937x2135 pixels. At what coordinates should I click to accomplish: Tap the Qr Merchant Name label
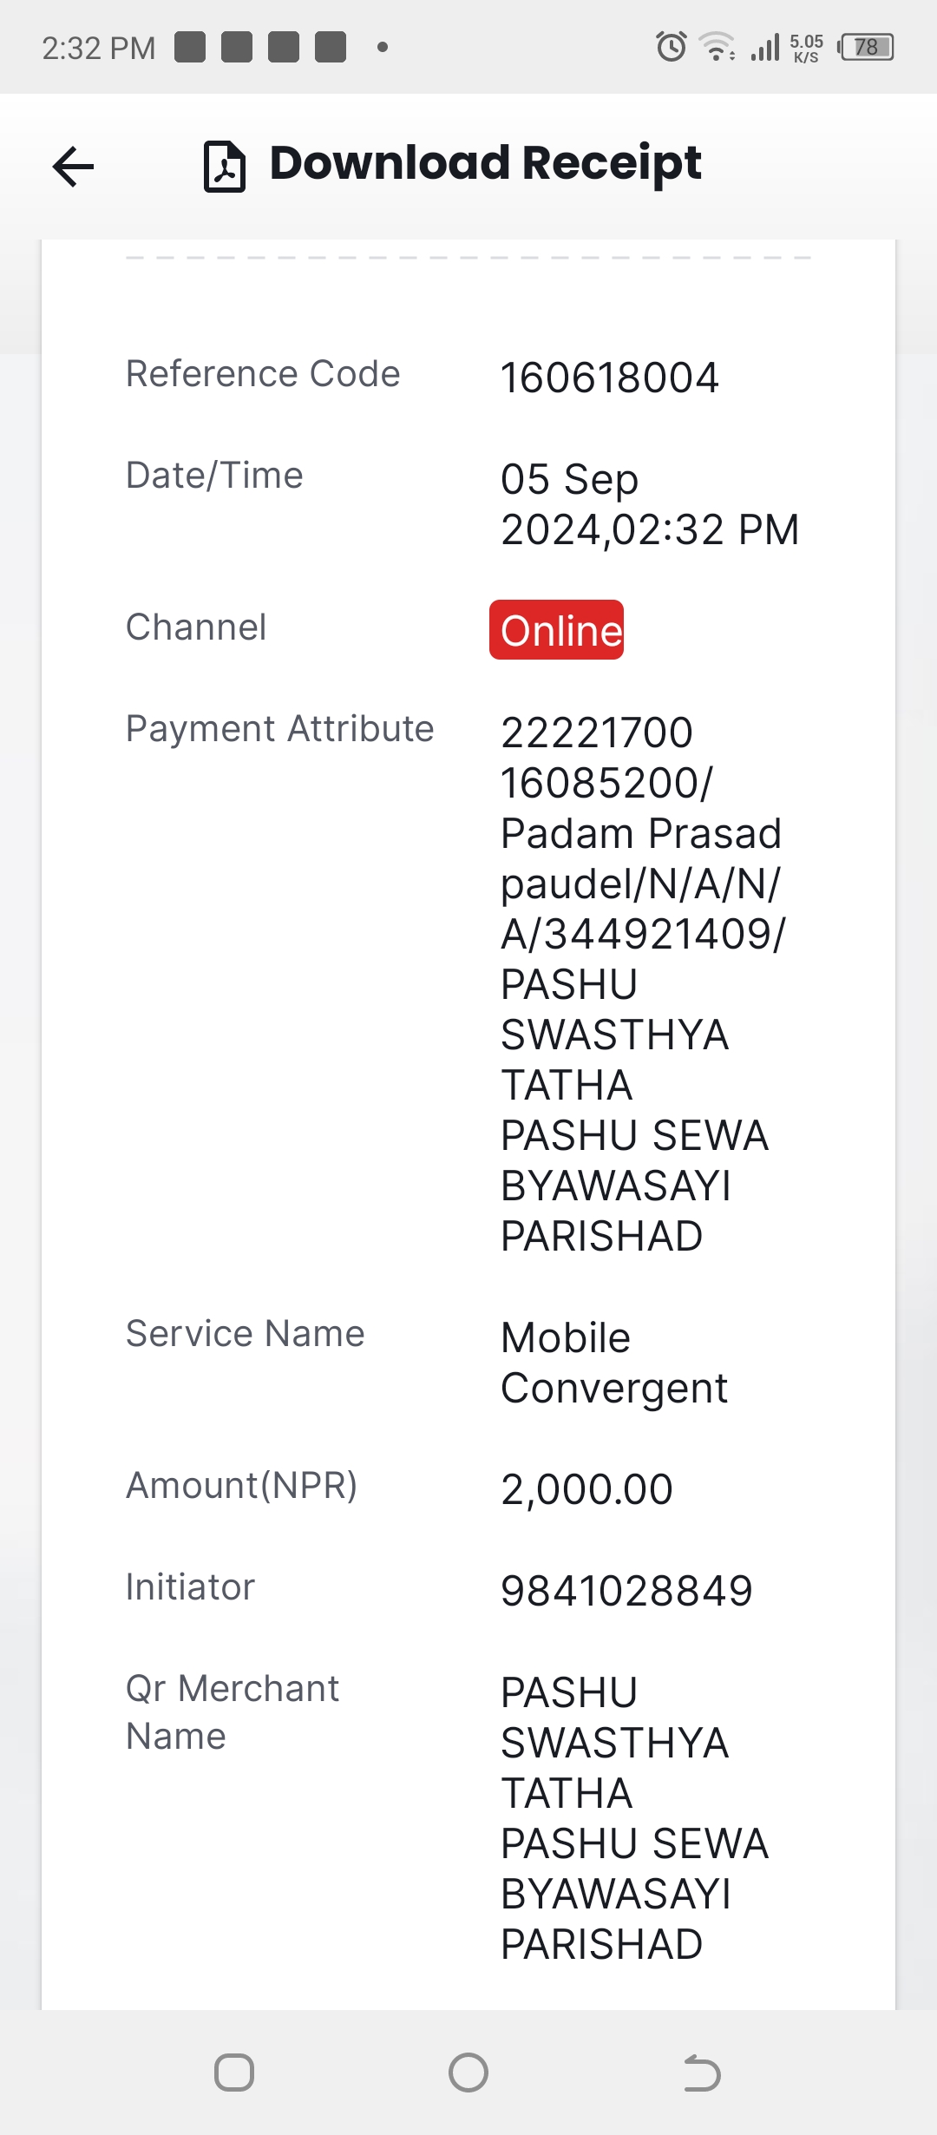point(232,1712)
